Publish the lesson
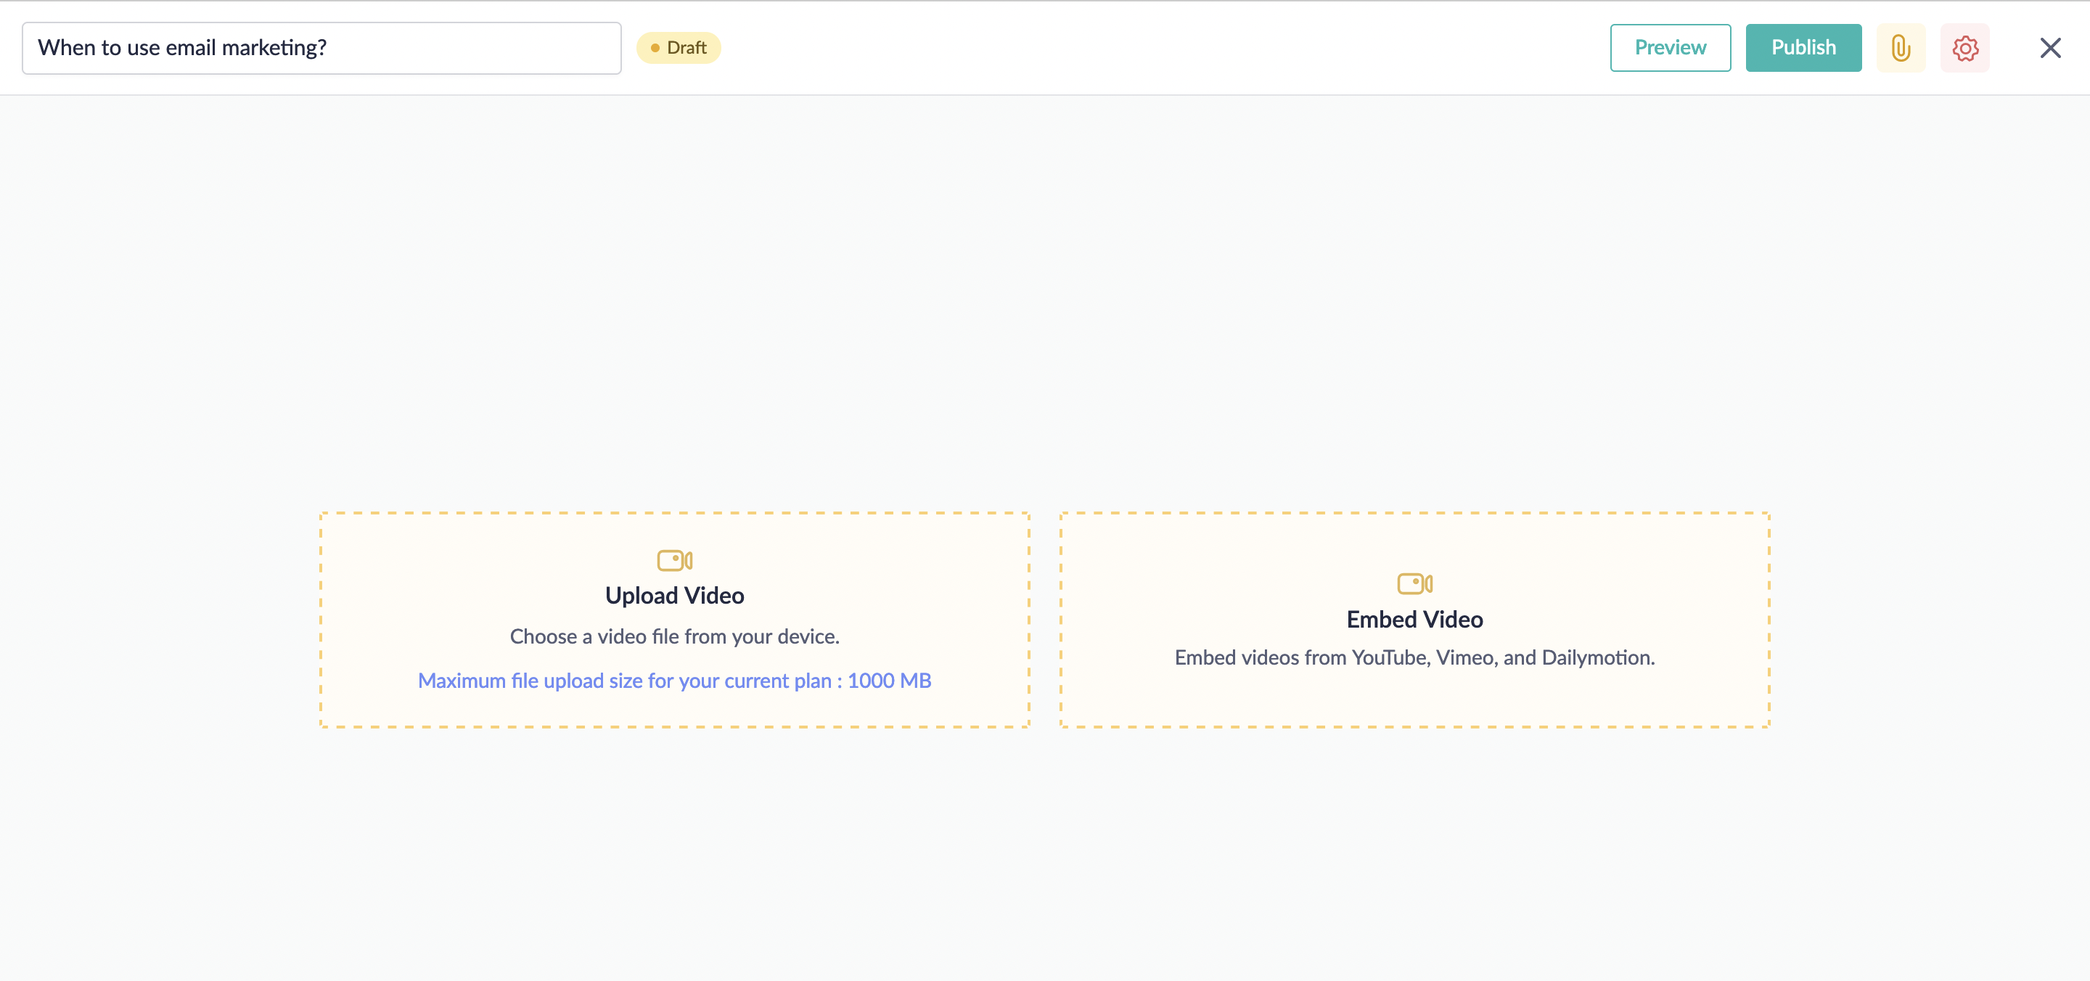Viewport: 2090px width, 981px height. pos(1803,48)
